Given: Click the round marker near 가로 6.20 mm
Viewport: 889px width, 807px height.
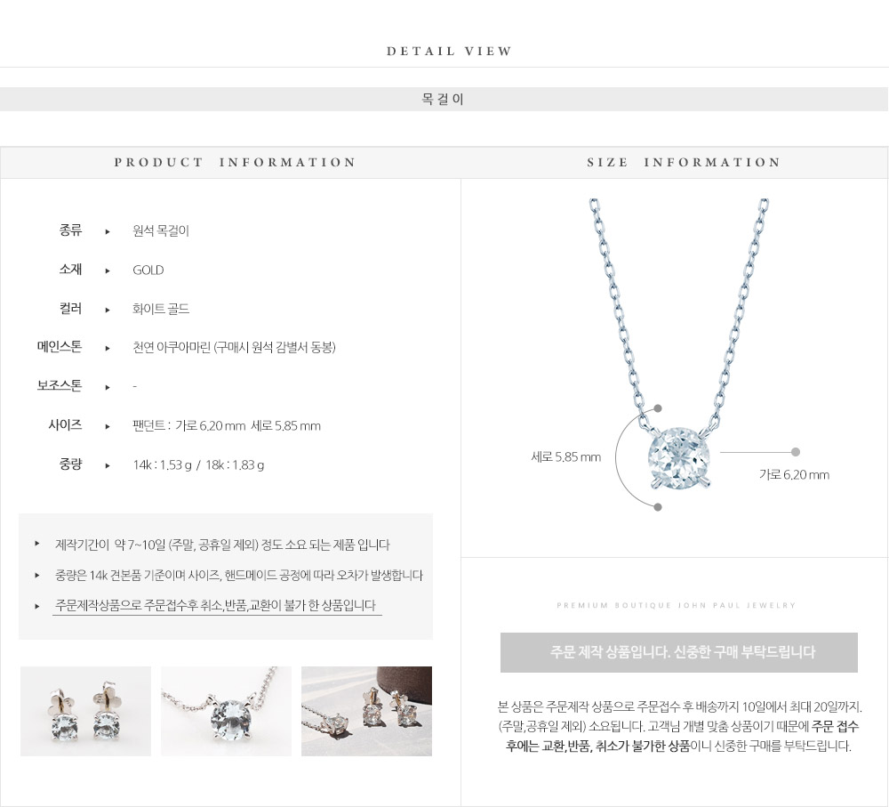Looking at the screenshot, I should (796, 452).
